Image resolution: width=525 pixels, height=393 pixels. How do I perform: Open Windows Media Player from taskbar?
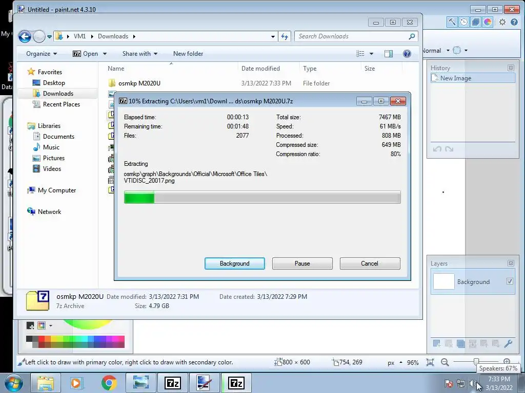tap(76, 383)
